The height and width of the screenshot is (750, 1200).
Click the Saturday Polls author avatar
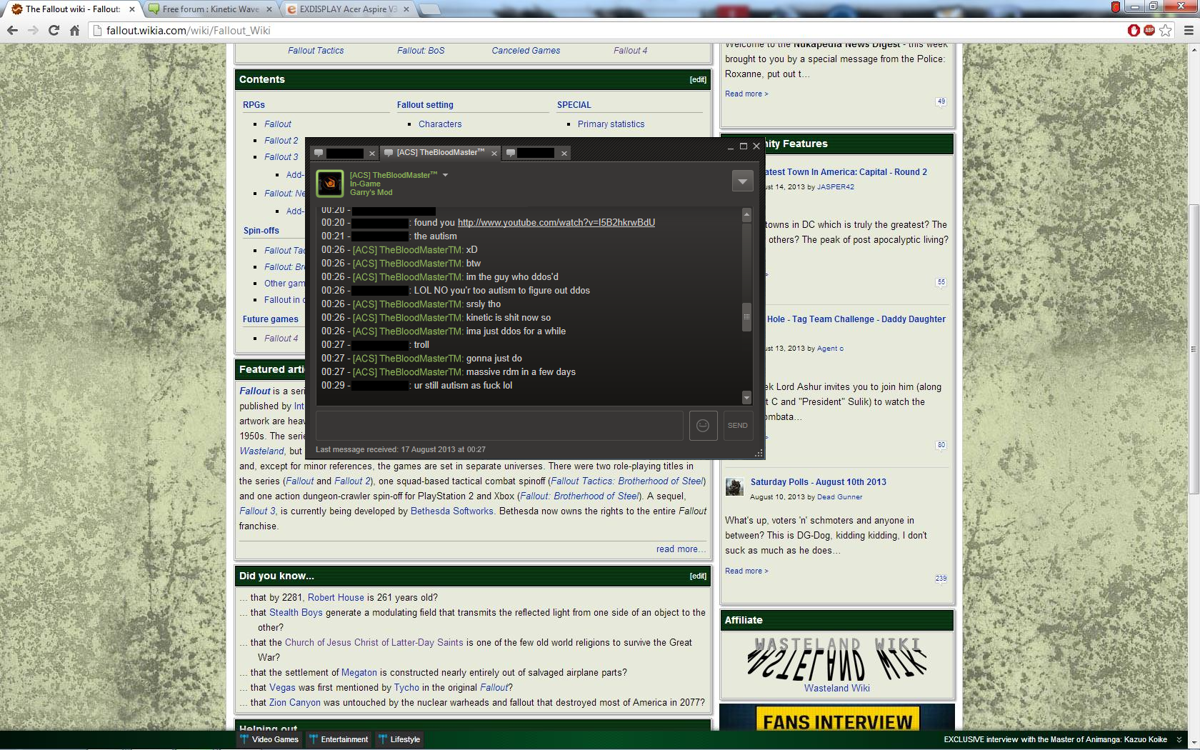734,487
